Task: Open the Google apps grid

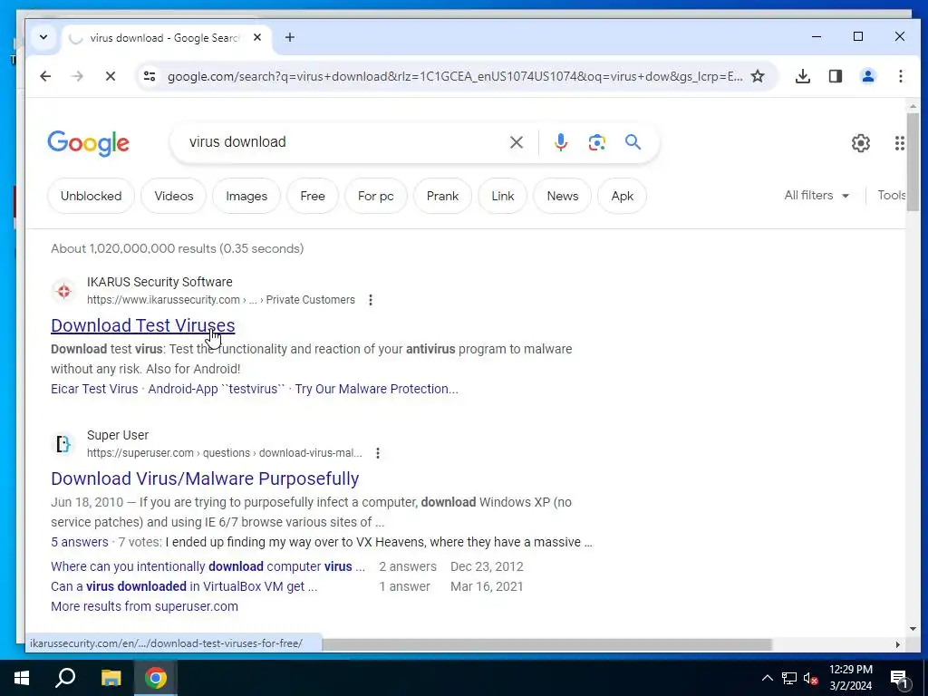Action: (x=899, y=142)
